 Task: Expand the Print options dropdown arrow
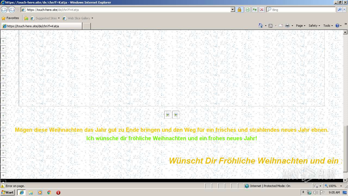292,26
